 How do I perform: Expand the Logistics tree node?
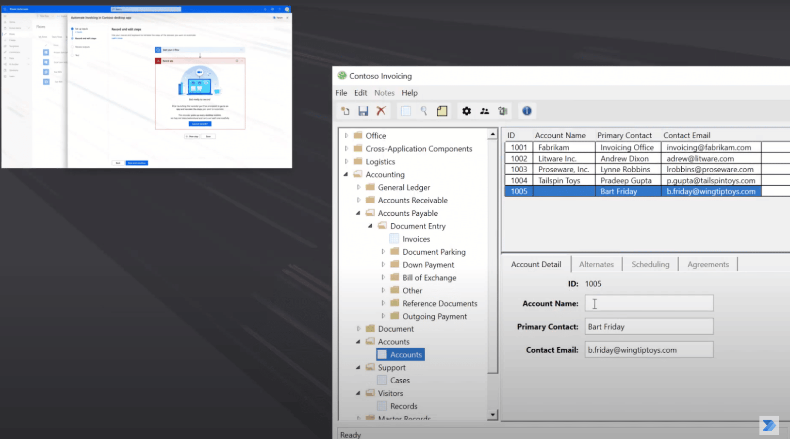[x=346, y=162]
